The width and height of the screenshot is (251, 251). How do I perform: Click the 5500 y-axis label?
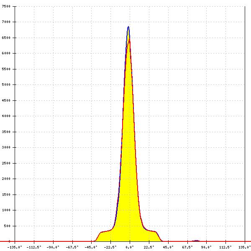[6, 69]
